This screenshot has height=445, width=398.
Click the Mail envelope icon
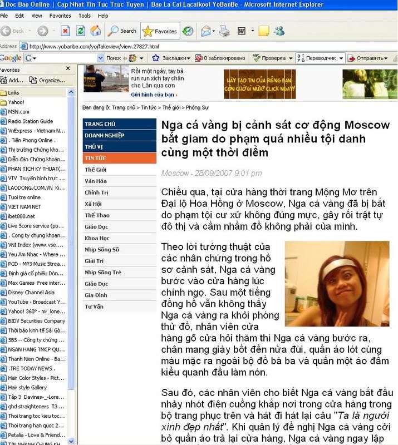(x=205, y=31)
